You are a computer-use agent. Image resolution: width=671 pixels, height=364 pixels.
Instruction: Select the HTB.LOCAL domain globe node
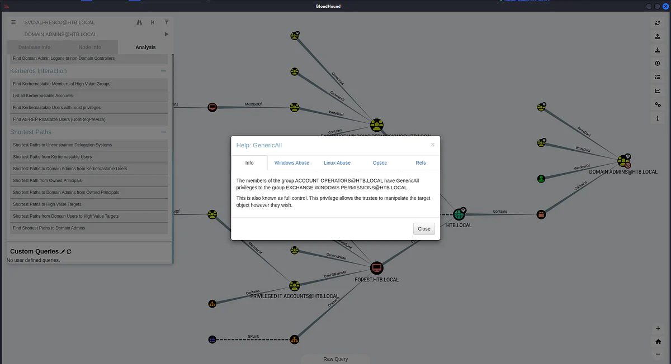pos(459,214)
